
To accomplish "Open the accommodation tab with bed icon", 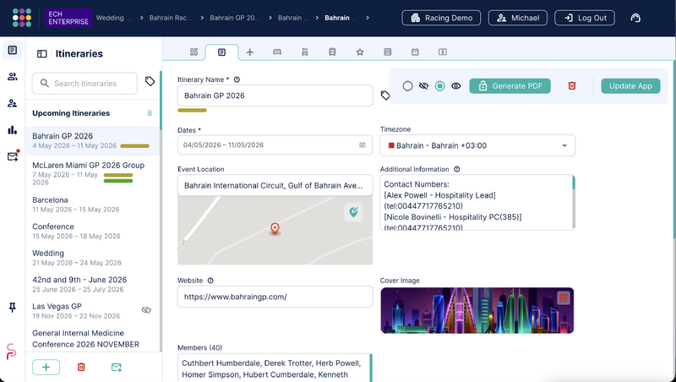I will pos(277,52).
